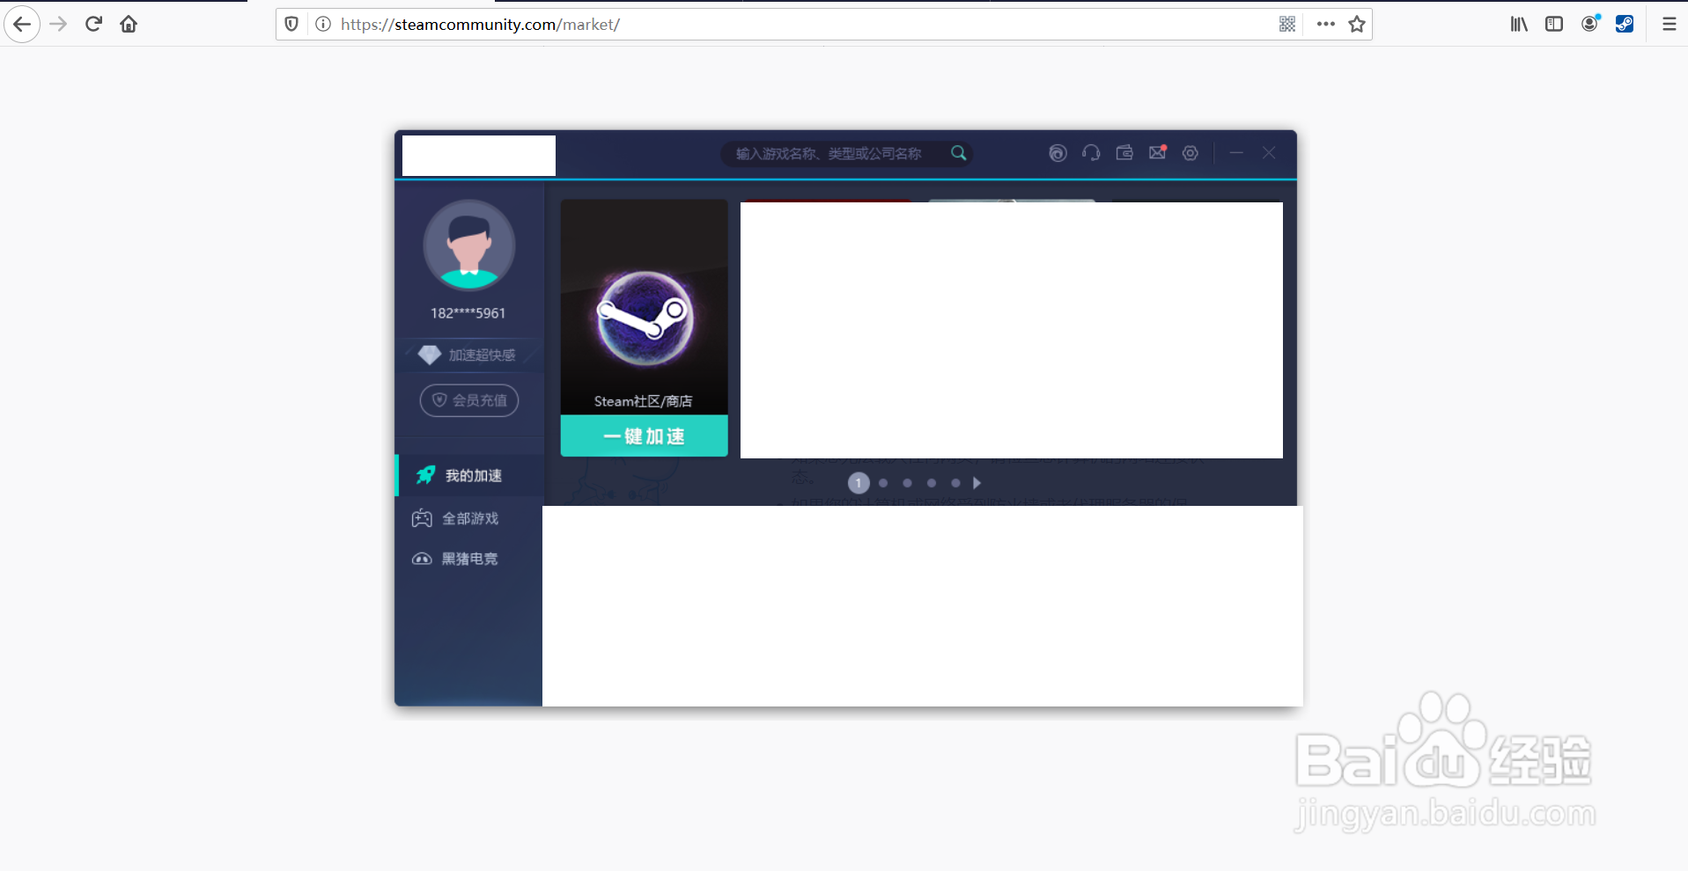Image resolution: width=1688 pixels, height=871 pixels.
Task: Click the magnifier search icon
Action: coord(958,153)
